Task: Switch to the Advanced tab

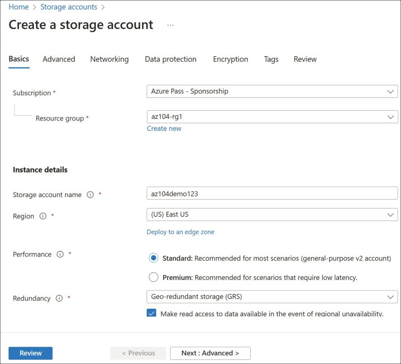Action: click(x=59, y=59)
